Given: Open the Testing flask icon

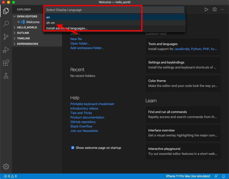Looking at the screenshot, I should point(6,76).
